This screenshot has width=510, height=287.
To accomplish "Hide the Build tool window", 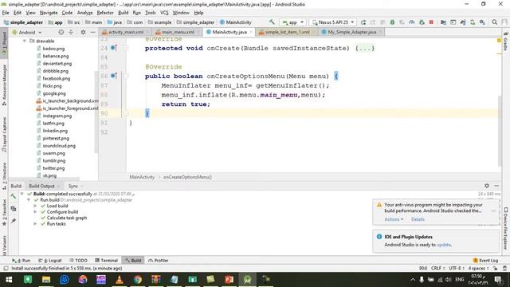I will pyautogui.click(x=496, y=186).
